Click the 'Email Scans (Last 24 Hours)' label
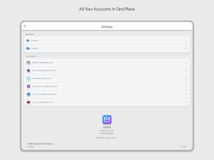This screenshot has width=214, height=160. tap(40, 144)
